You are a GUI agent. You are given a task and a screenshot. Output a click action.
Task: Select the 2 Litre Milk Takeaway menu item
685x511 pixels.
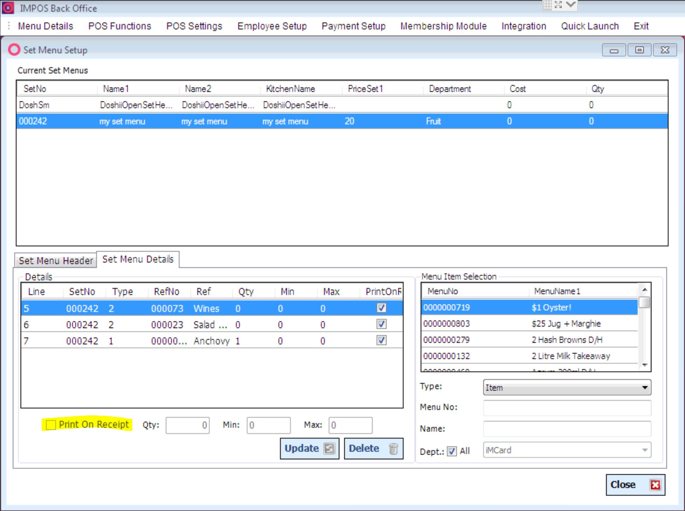tap(530, 356)
